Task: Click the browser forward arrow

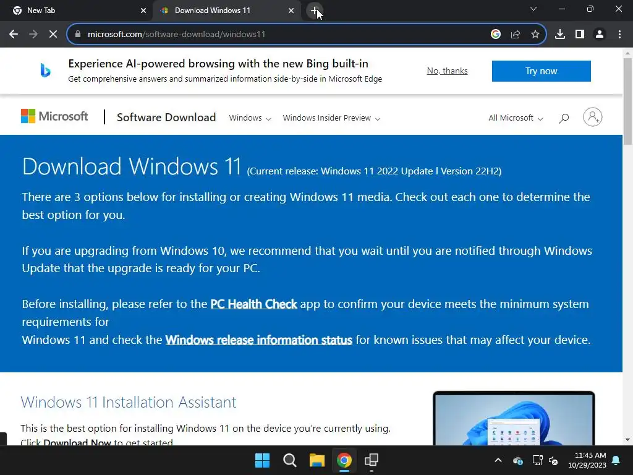Action: (x=33, y=35)
